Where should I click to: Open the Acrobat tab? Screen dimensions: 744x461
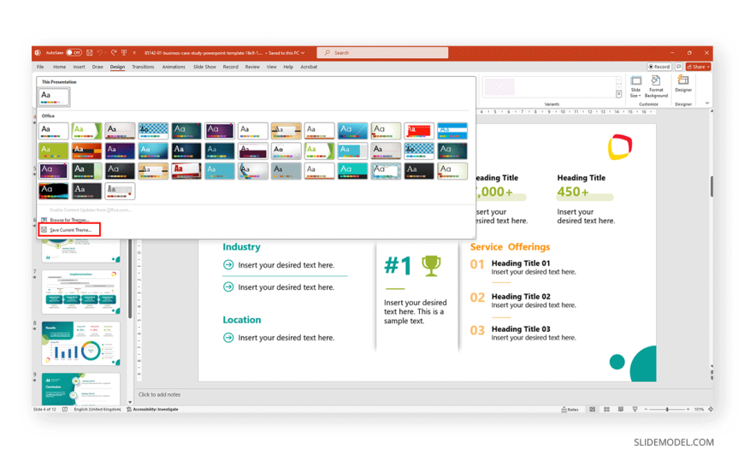[x=309, y=67]
